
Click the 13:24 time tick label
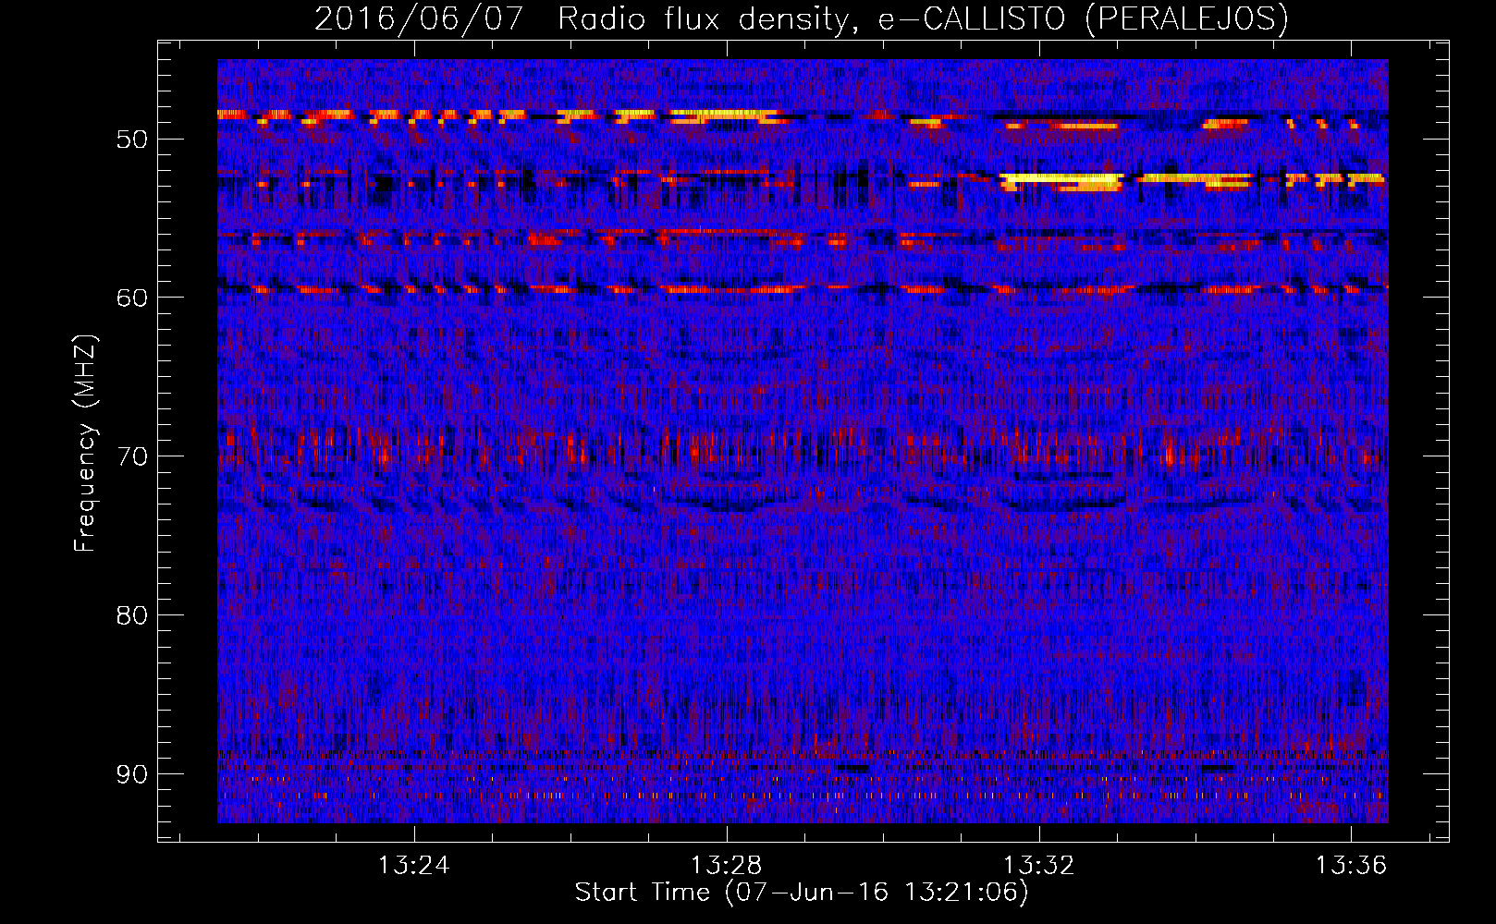pos(414,866)
